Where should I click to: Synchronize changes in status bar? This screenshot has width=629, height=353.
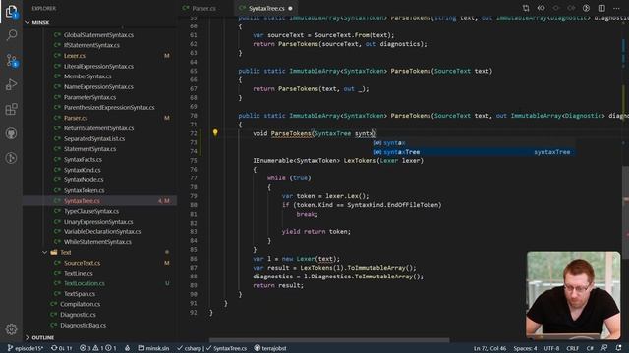[x=61, y=348]
